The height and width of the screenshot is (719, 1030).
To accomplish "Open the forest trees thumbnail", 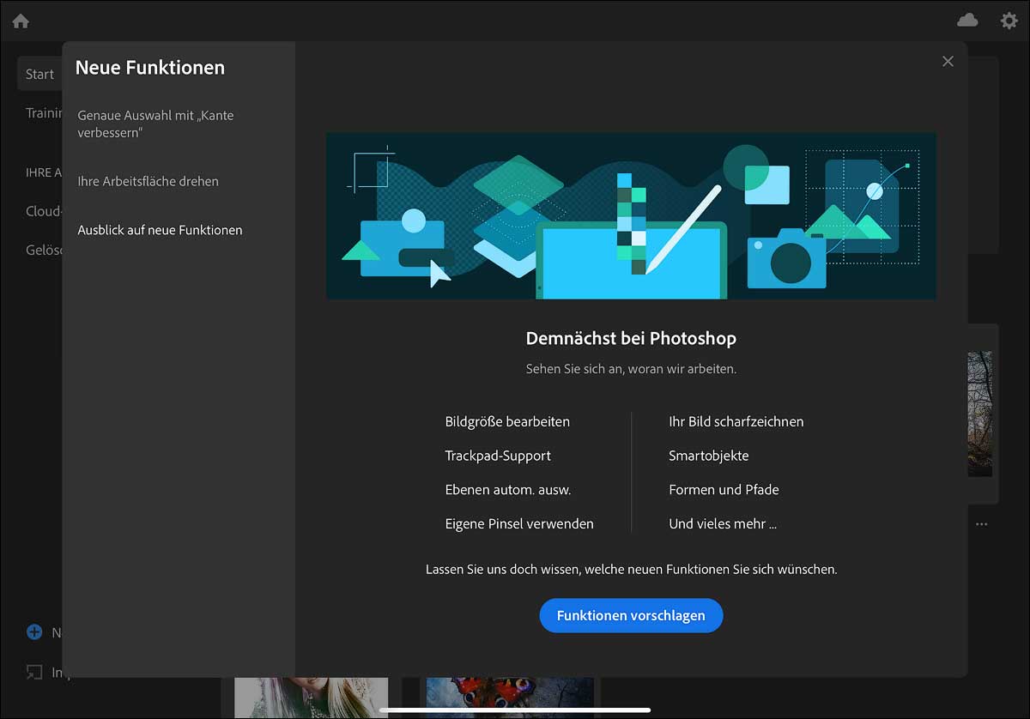I will 979,414.
